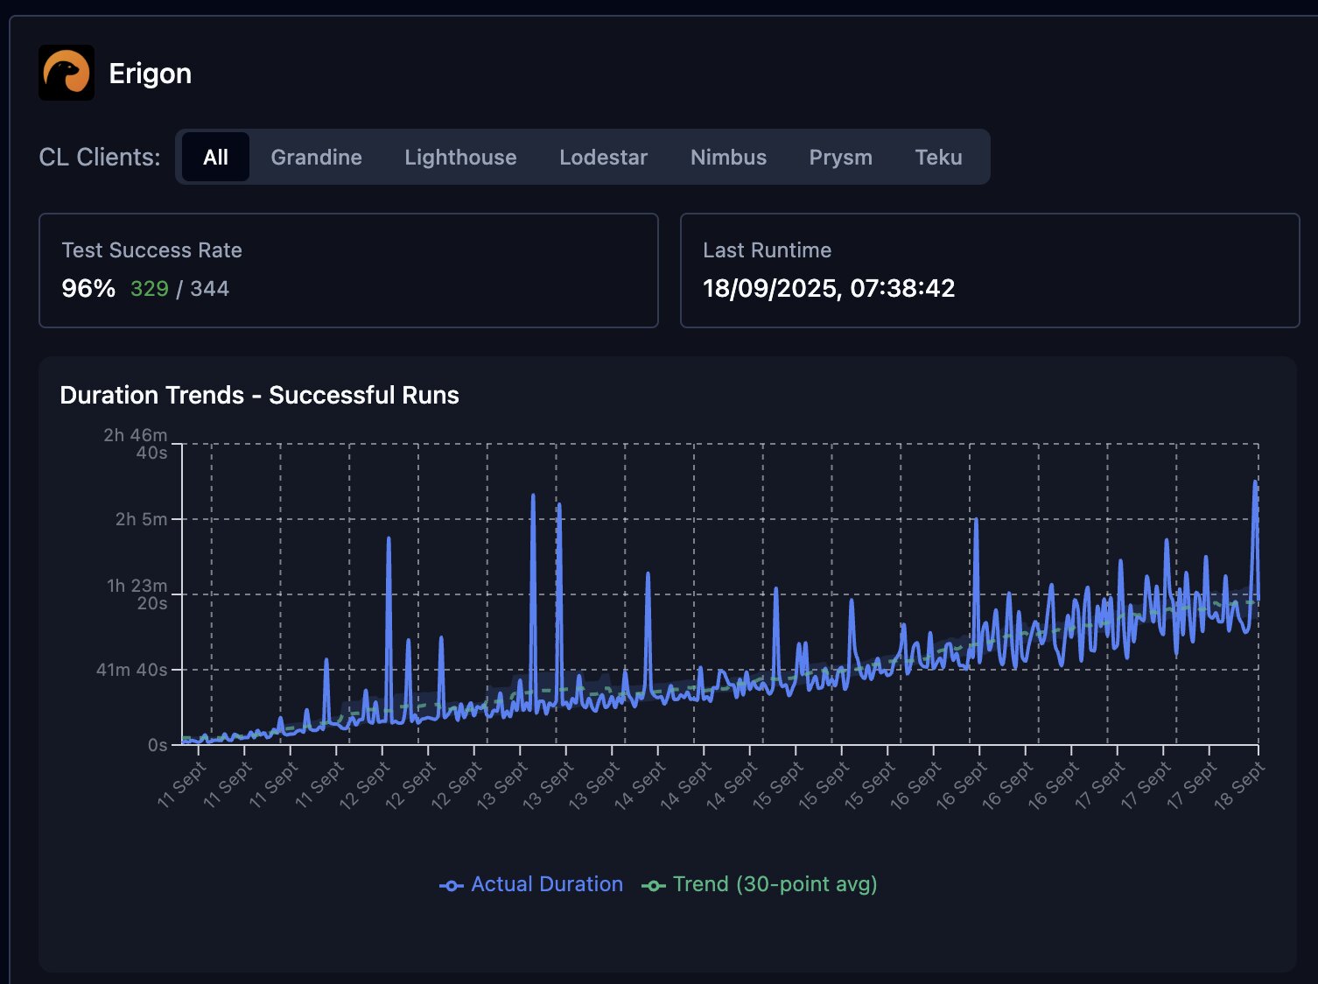Toggle the Trend (30-point avg) series label

pyautogui.click(x=775, y=884)
